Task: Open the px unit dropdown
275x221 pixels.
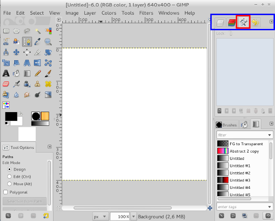Action: pos(100,216)
